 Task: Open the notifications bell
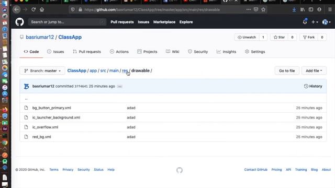(x=305, y=22)
